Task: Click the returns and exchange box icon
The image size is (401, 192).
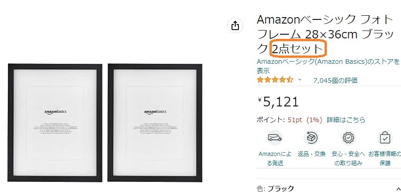Action: click(x=310, y=138)
